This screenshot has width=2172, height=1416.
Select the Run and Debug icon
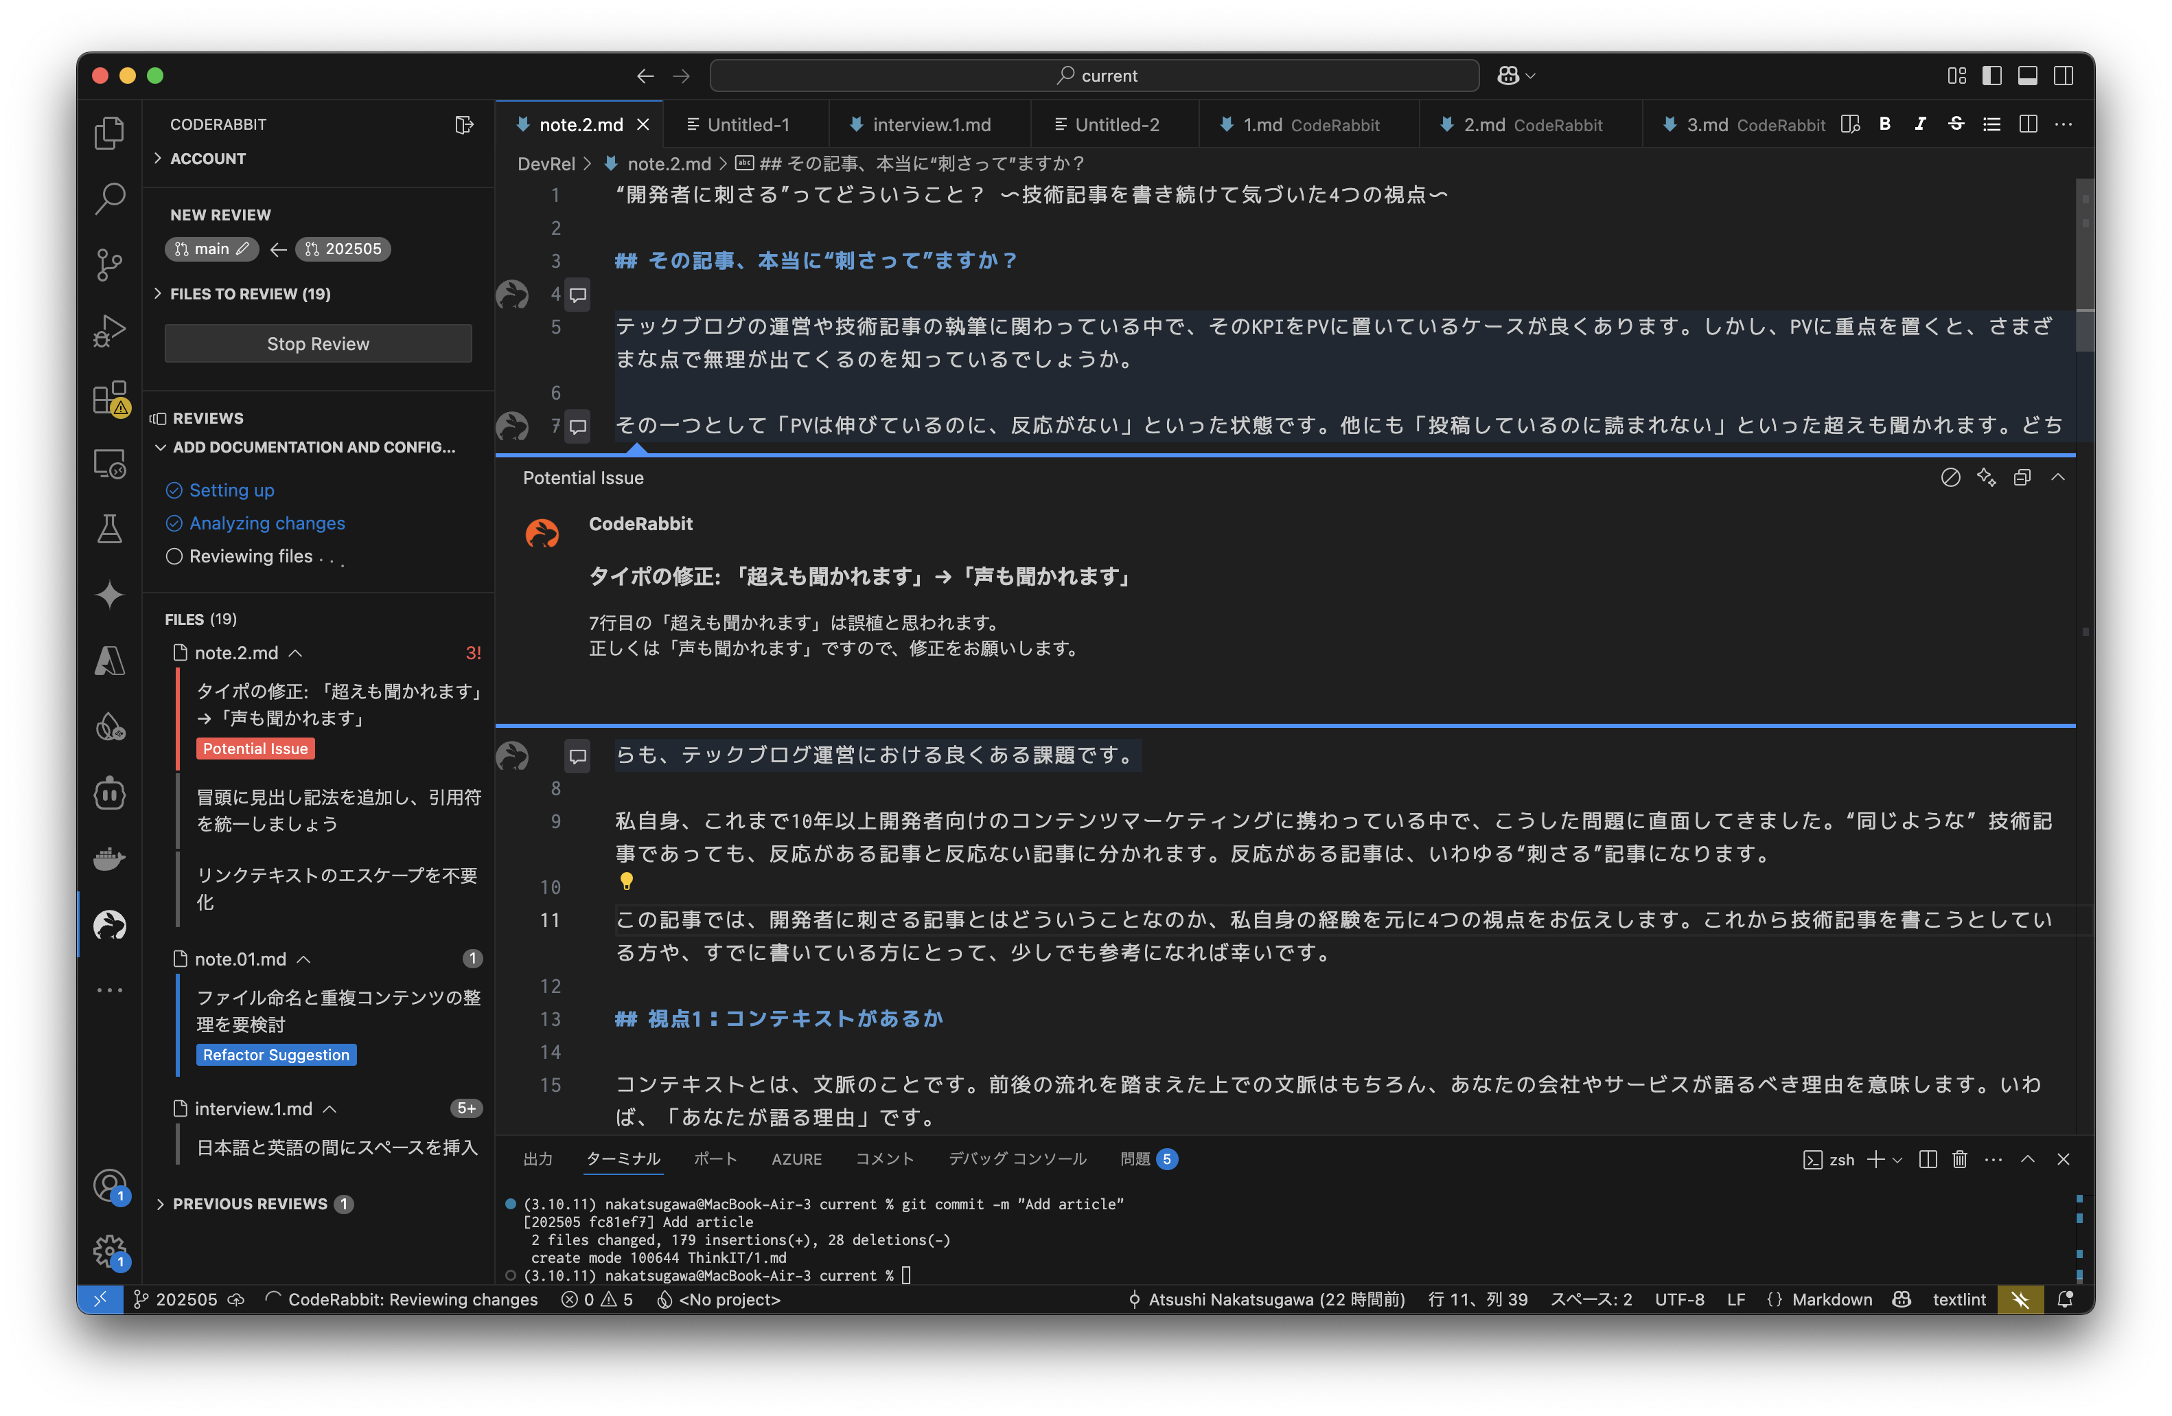[110, 330]
